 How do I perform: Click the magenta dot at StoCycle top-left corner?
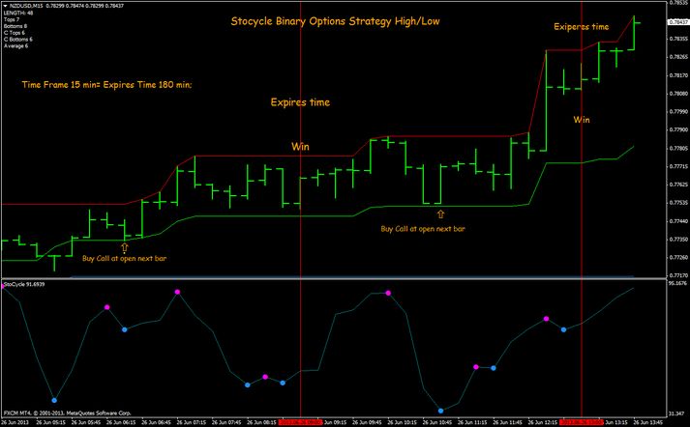2,286
